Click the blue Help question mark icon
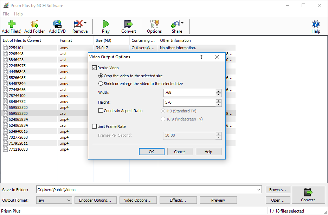The height and width of the screenshot is (215, 328). 316,24
